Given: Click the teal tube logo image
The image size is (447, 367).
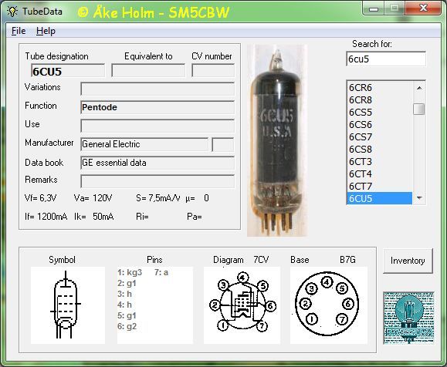Looking at the screenshot, I should (408, 318).
